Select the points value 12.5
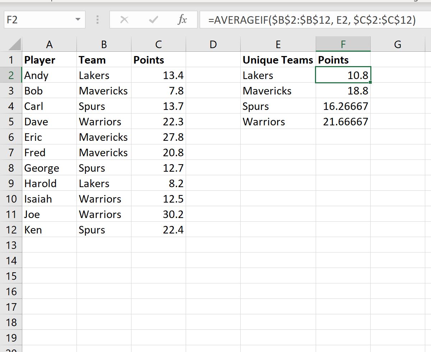This screenshot has height=352, width=431. point(158,199)
